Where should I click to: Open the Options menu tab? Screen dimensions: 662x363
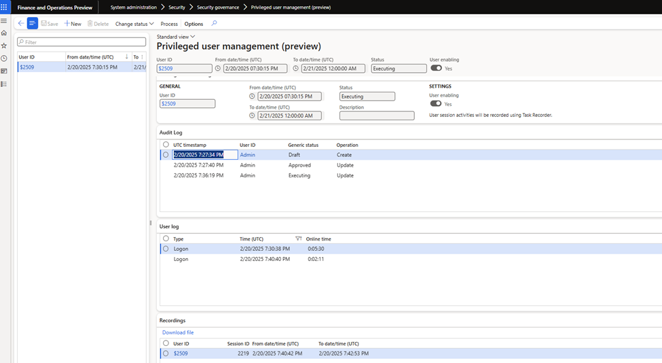(x=194, y=24)
